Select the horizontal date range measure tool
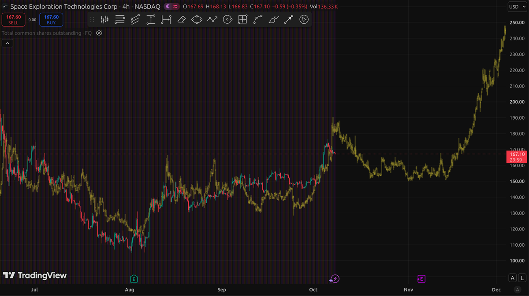529x296 pixels. click(166, 19)
